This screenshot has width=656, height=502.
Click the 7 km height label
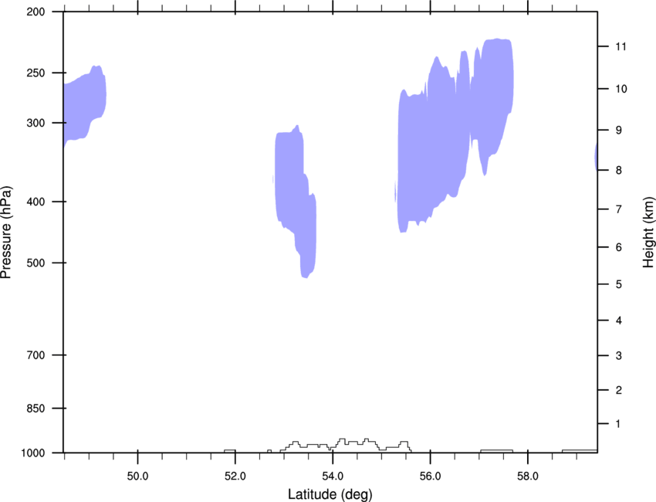[619, 209]
